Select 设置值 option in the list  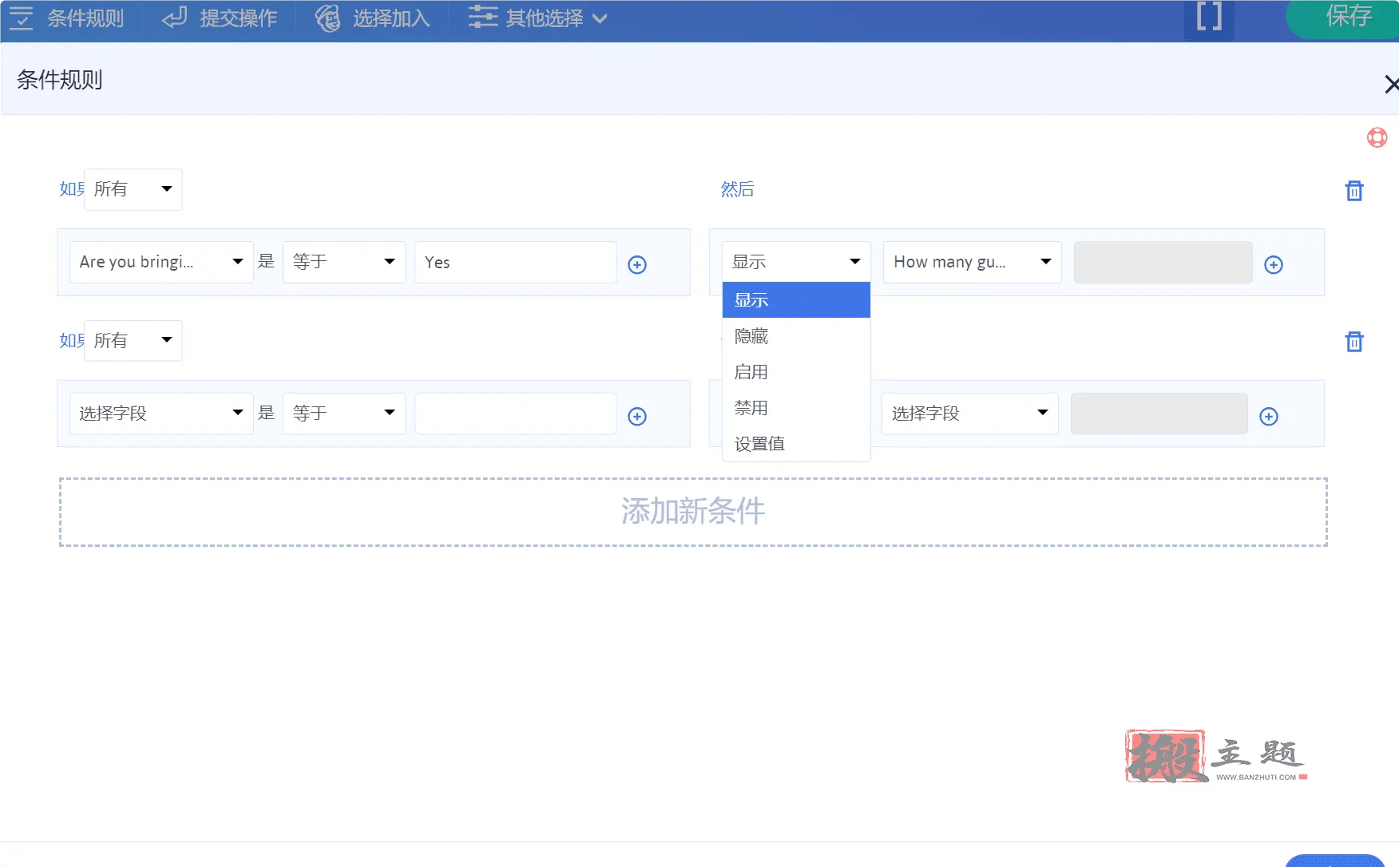click(x=796, y=444)
